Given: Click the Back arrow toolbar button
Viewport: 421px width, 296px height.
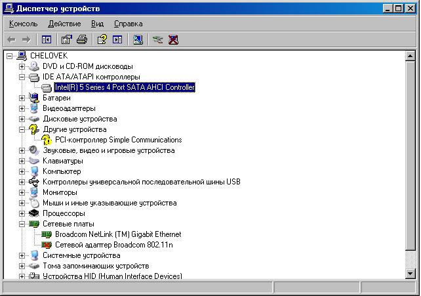Looking at the screenshot, I should click(11, 40).
